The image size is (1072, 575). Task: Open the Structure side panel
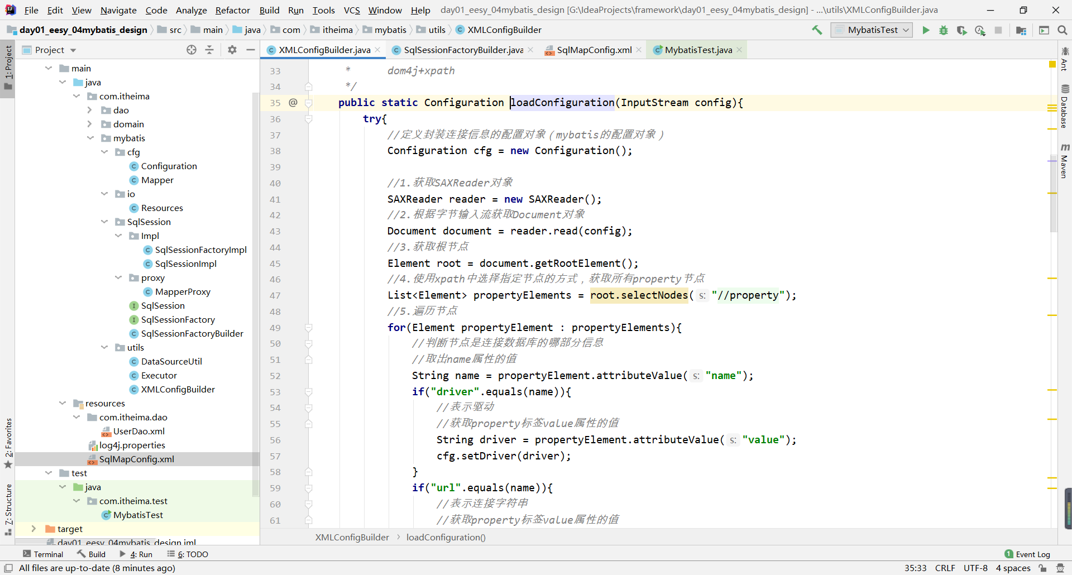tap(8, 509)
